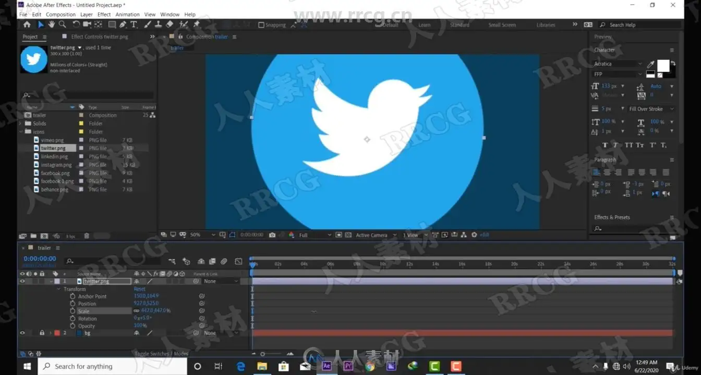Open the composition mini-flowchart icon in timeline
701x375 pixels.
click(172, 261)
